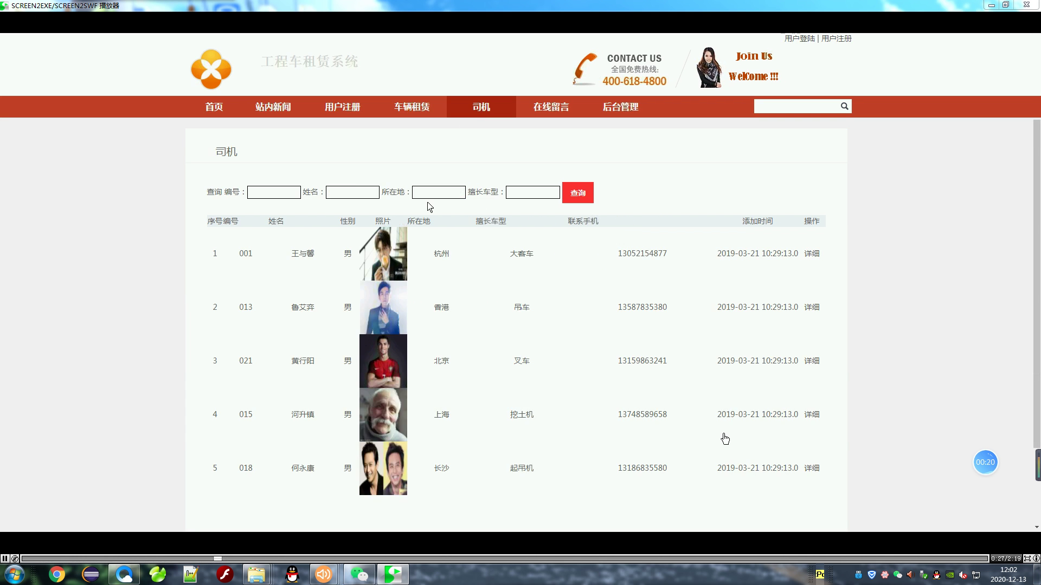Click the 联系手机 column header
The width and height of the screenshot is (1041, 585).
coord(583,221)
